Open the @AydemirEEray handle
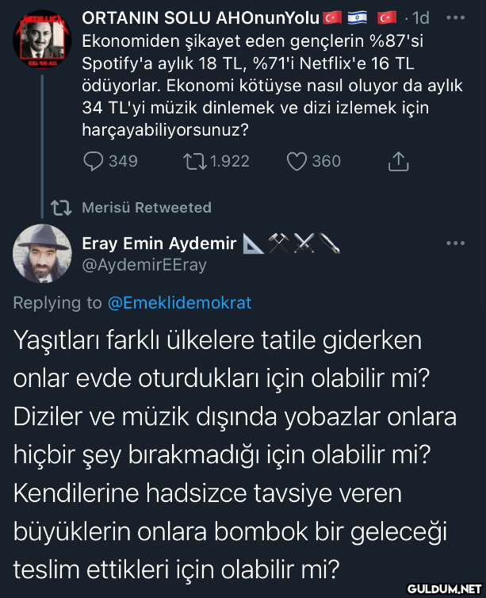 [x=144, y=266]
